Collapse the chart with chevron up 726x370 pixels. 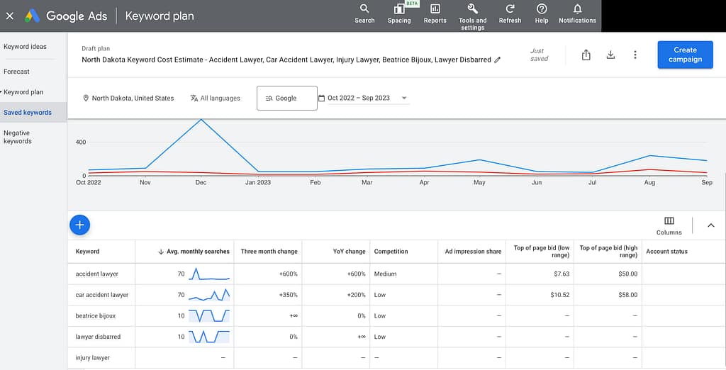pos(710,225)
